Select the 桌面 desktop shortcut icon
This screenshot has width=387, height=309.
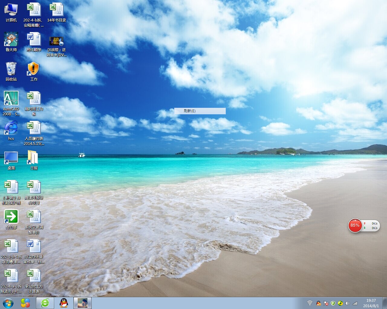11,161
